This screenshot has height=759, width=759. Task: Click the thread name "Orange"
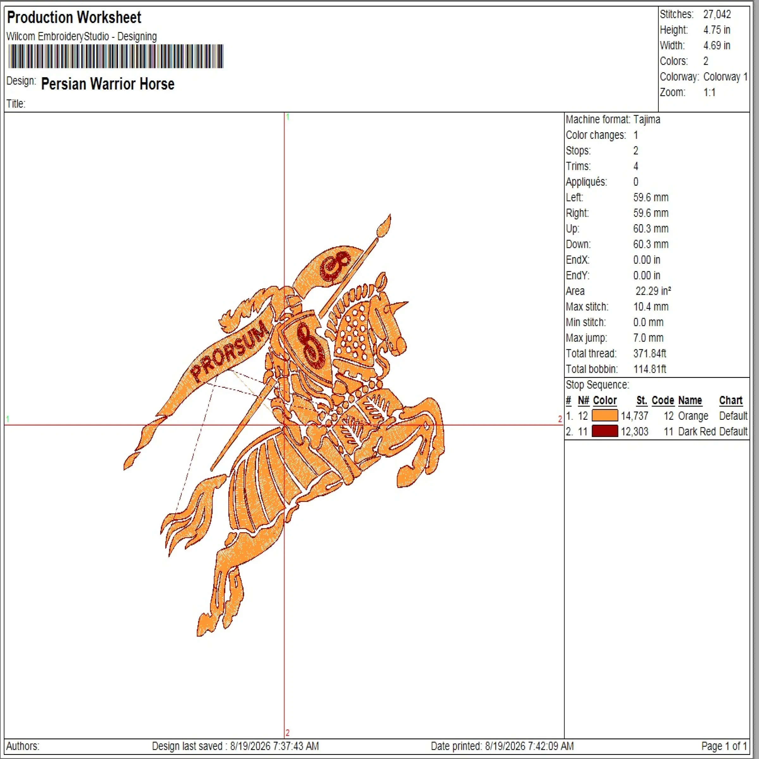click(x=693, y=416)
